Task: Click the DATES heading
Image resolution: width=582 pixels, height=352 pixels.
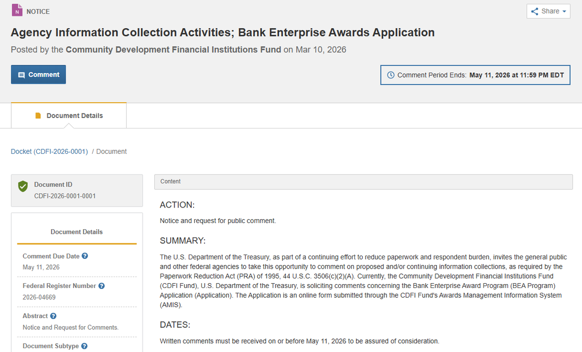Action: [x=175, y=325]
